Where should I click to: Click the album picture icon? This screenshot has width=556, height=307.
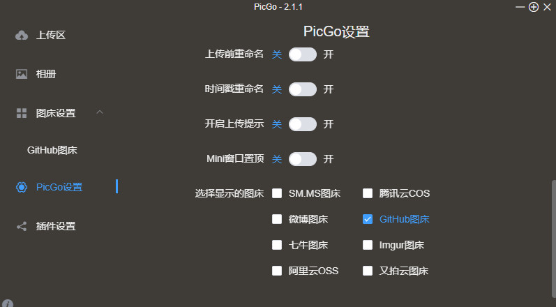coord(22,74)
